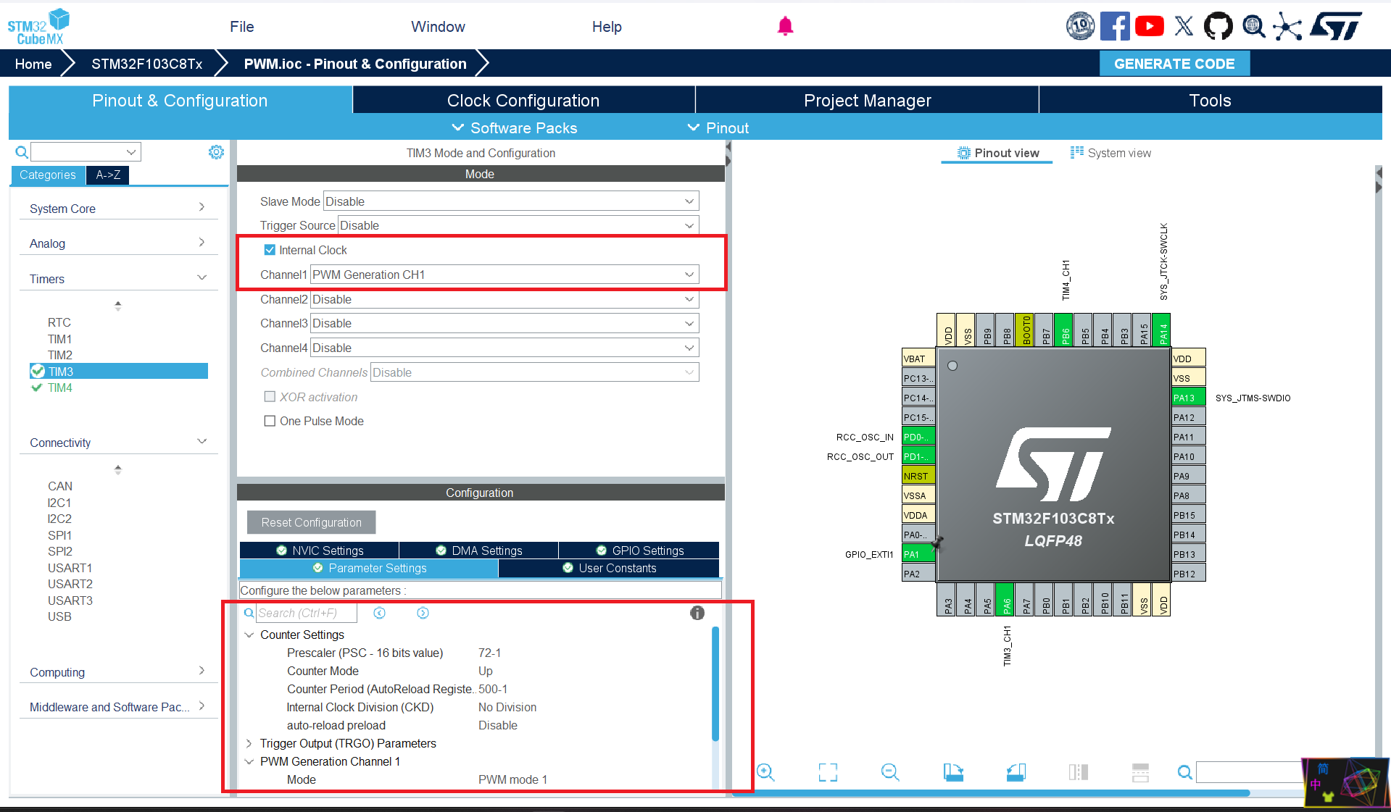Go to Home breadcrumb
This screenshot has width=1391, height=812.
tap(33, 64)
